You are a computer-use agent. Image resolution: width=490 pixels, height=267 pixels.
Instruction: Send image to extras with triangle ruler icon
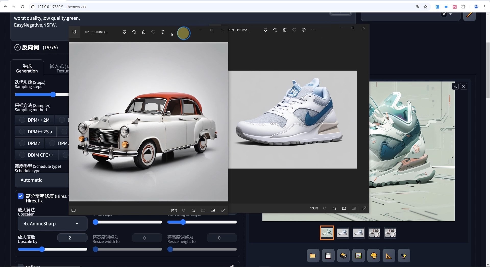pyautogui.click(x=389, y=256)
